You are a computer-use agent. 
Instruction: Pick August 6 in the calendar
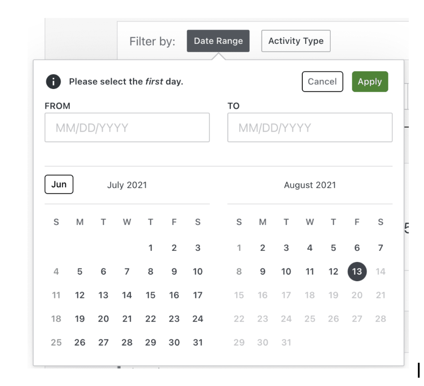(x=357, y=248)
